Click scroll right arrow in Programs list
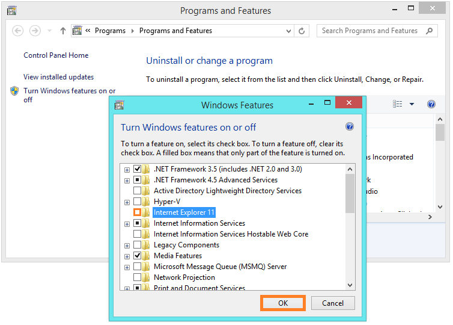This screenshot has height=325, width=453. pyautogui.click(x=430, y=217)
